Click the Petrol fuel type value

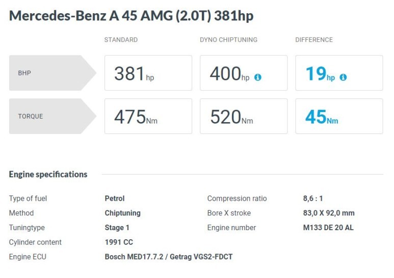115,199
